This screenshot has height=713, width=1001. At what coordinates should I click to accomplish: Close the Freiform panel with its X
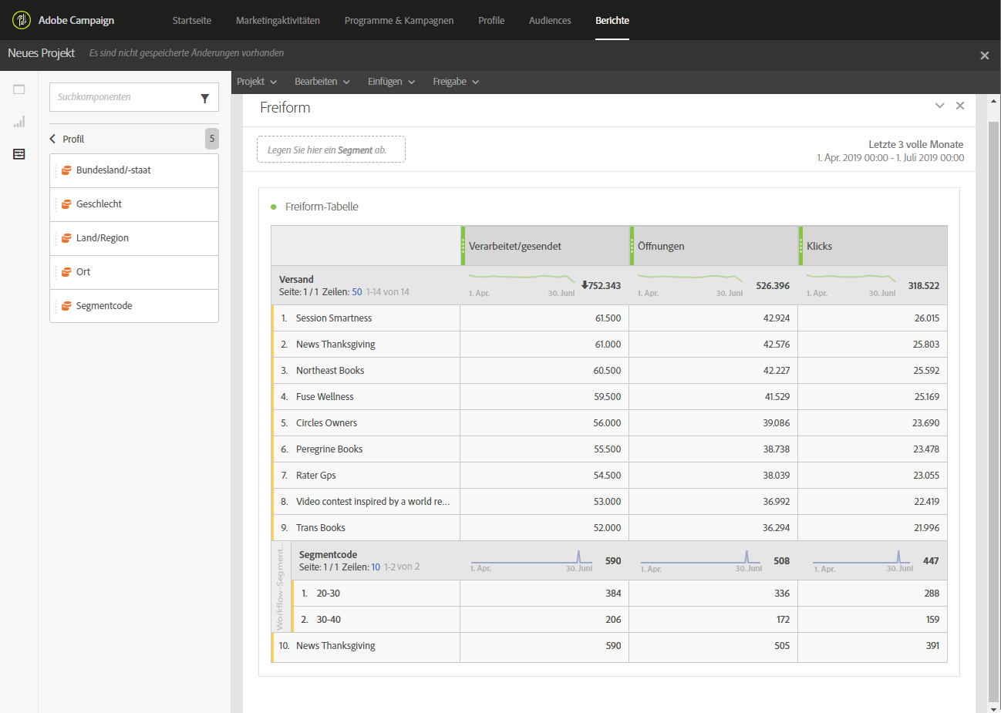point(960,106)
